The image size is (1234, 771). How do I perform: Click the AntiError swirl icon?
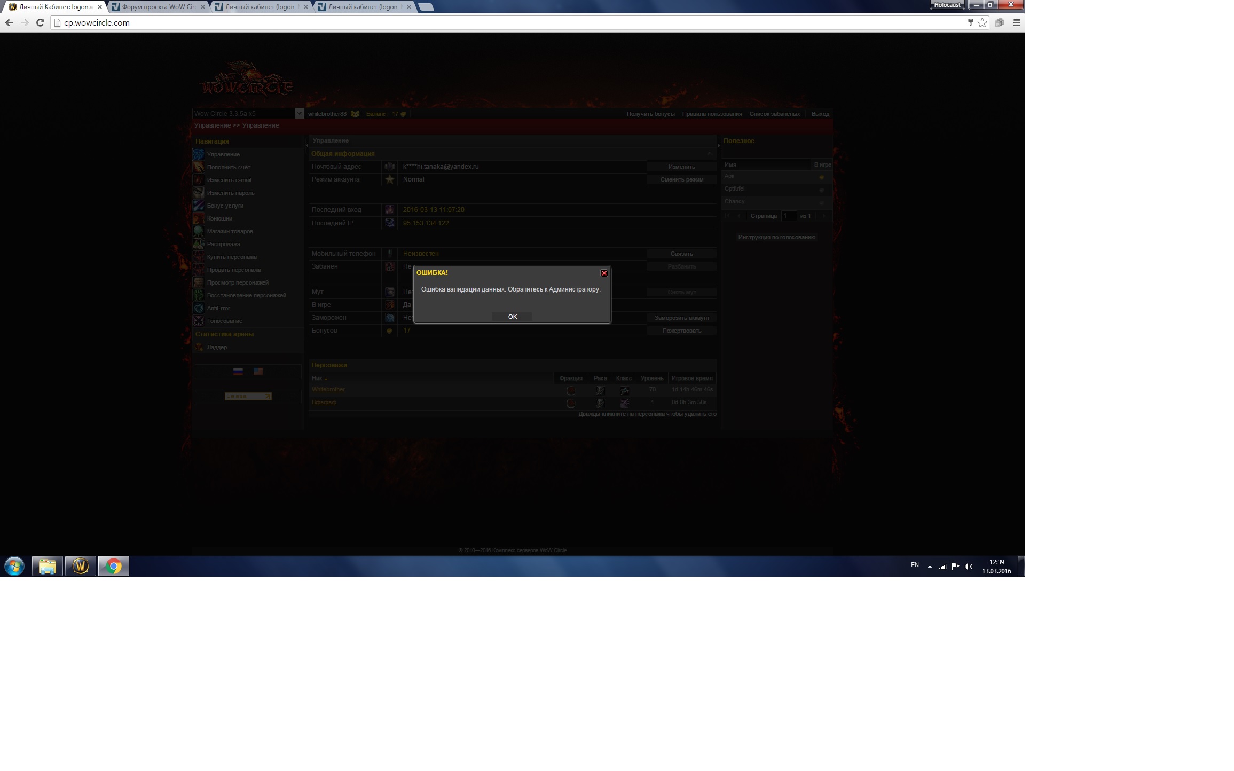coord(199,308)
